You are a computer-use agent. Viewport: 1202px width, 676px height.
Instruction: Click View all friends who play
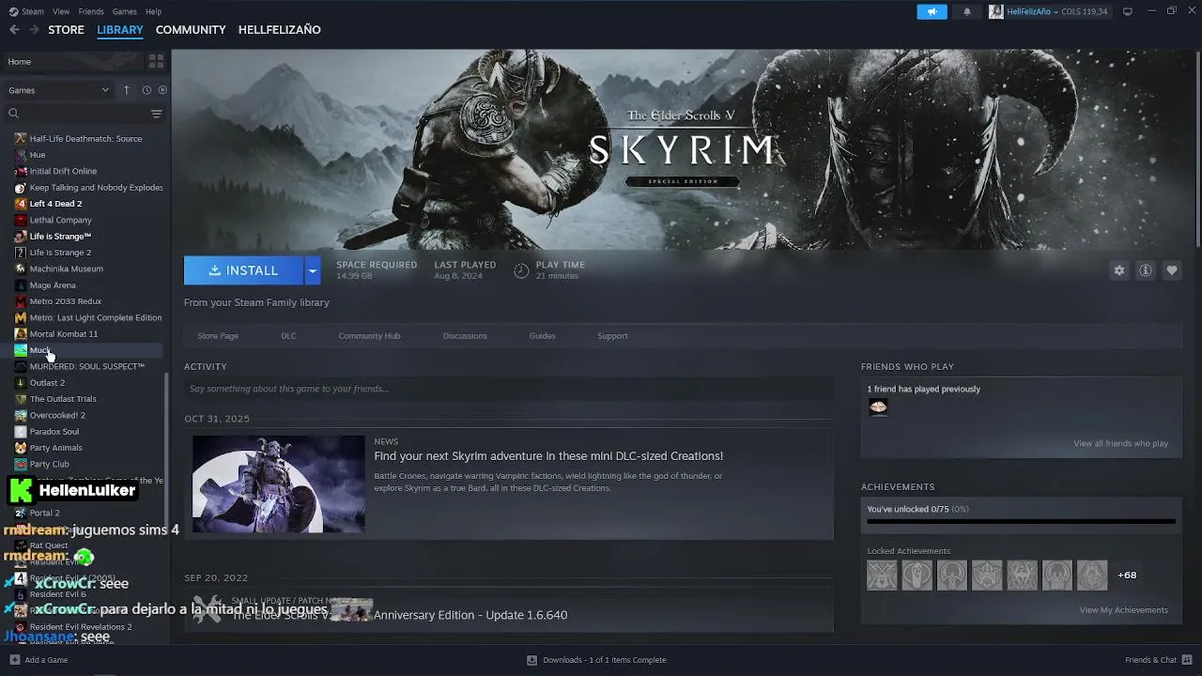click(x=1120, y=443)
